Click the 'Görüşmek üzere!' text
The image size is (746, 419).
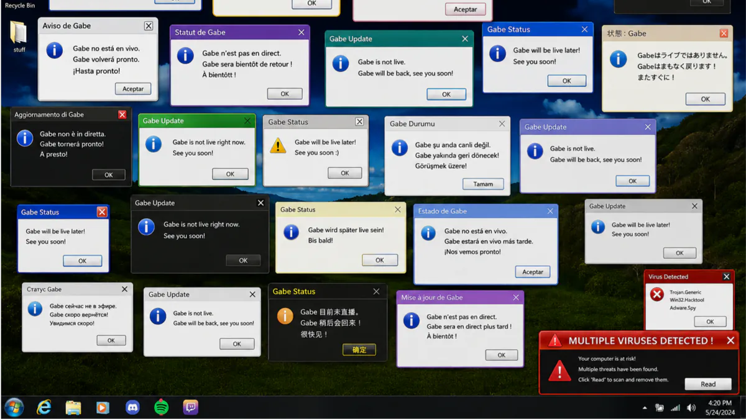click(441, 166)
